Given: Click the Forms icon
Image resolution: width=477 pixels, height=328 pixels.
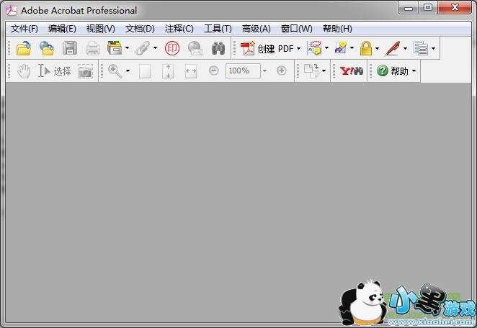Looking at the screenshot, I should click(x=421, y=48).
